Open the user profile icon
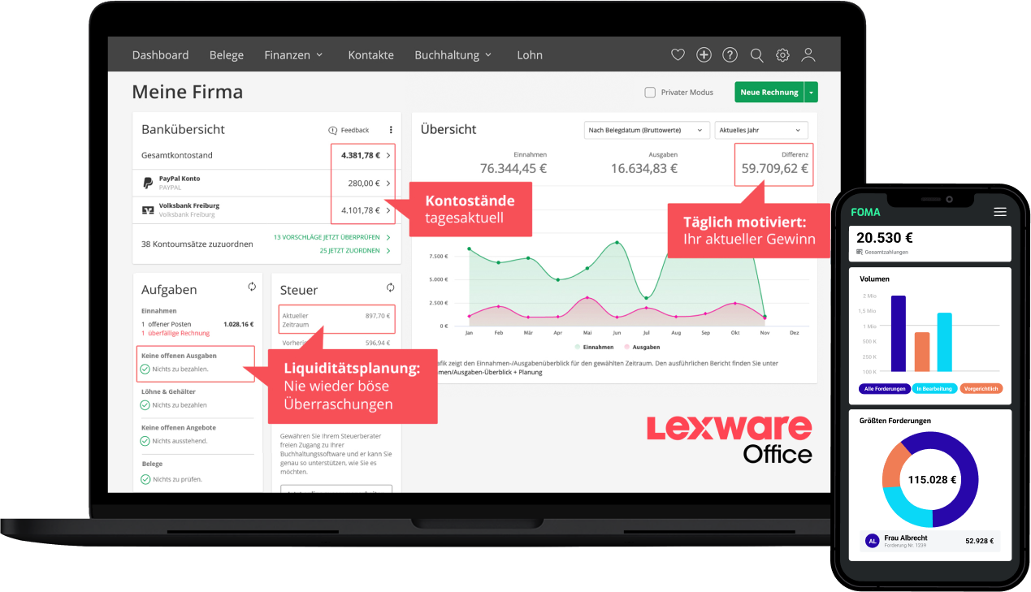The height and width of the screenshot is (592, 1031). [x=808, y=55]
